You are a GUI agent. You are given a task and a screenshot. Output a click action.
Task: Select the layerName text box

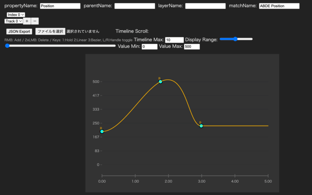click(205, 6)
